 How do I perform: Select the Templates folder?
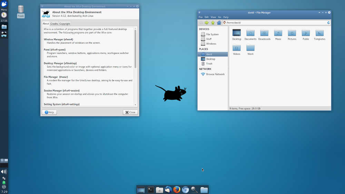tap(319, 35)
